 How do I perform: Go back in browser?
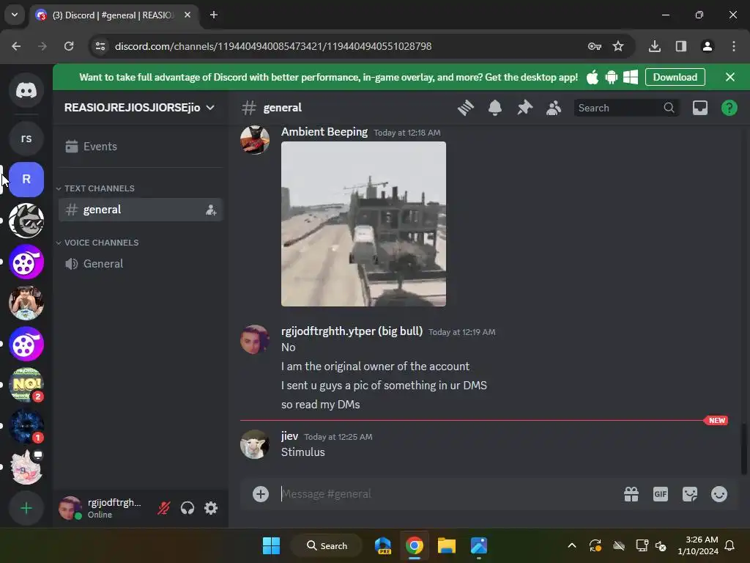16,46
